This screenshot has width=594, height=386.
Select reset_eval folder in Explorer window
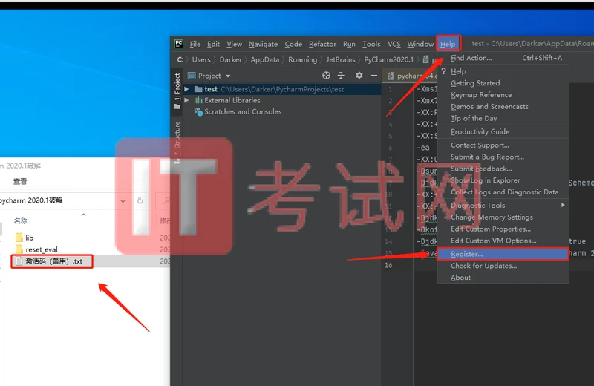click(42, 249)
